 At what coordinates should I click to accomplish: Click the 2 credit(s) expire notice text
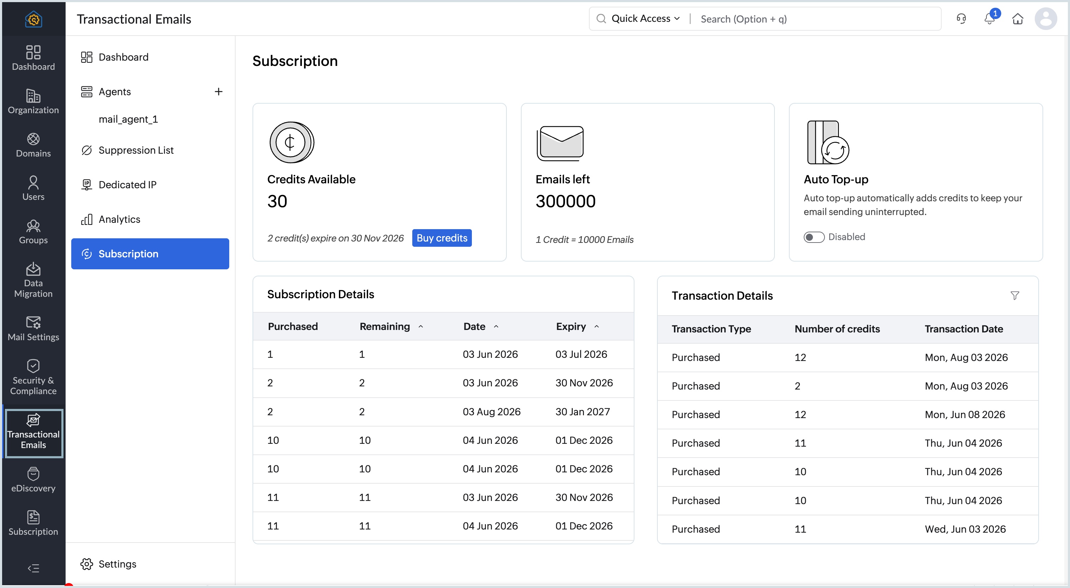point(335,238)
